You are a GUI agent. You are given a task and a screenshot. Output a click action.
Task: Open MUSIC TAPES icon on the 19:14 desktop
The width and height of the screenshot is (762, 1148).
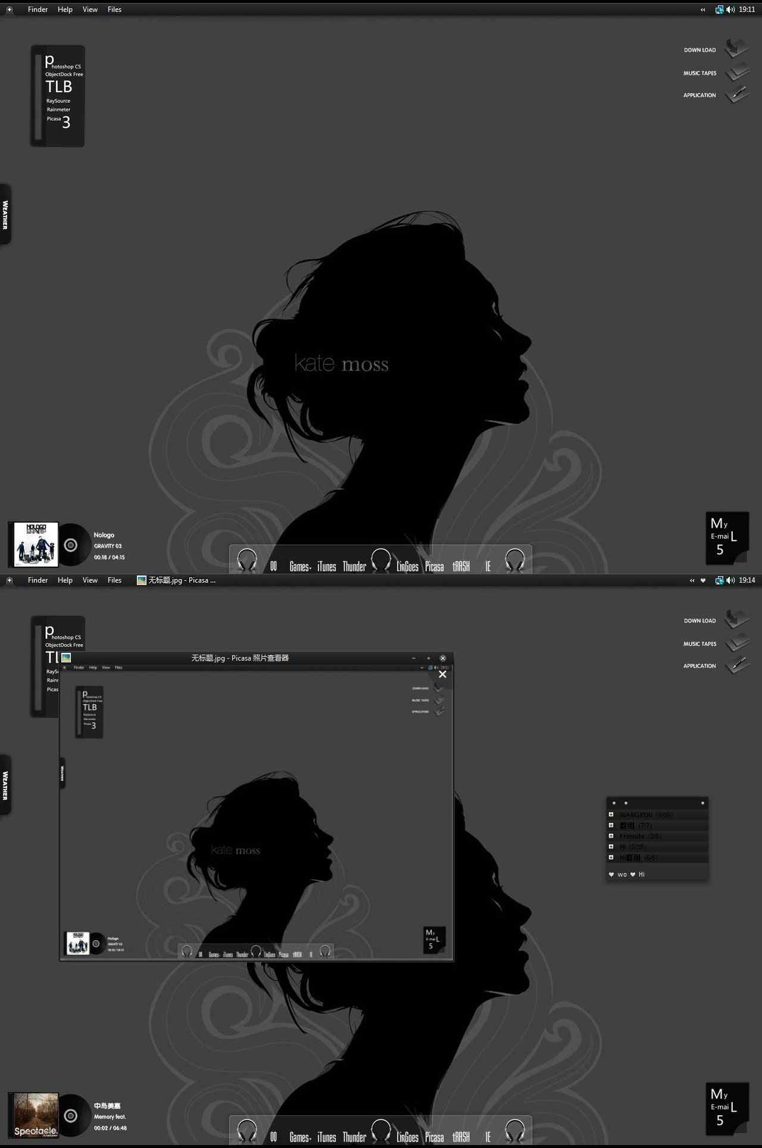pyautogui.click(x=738, y=643)
